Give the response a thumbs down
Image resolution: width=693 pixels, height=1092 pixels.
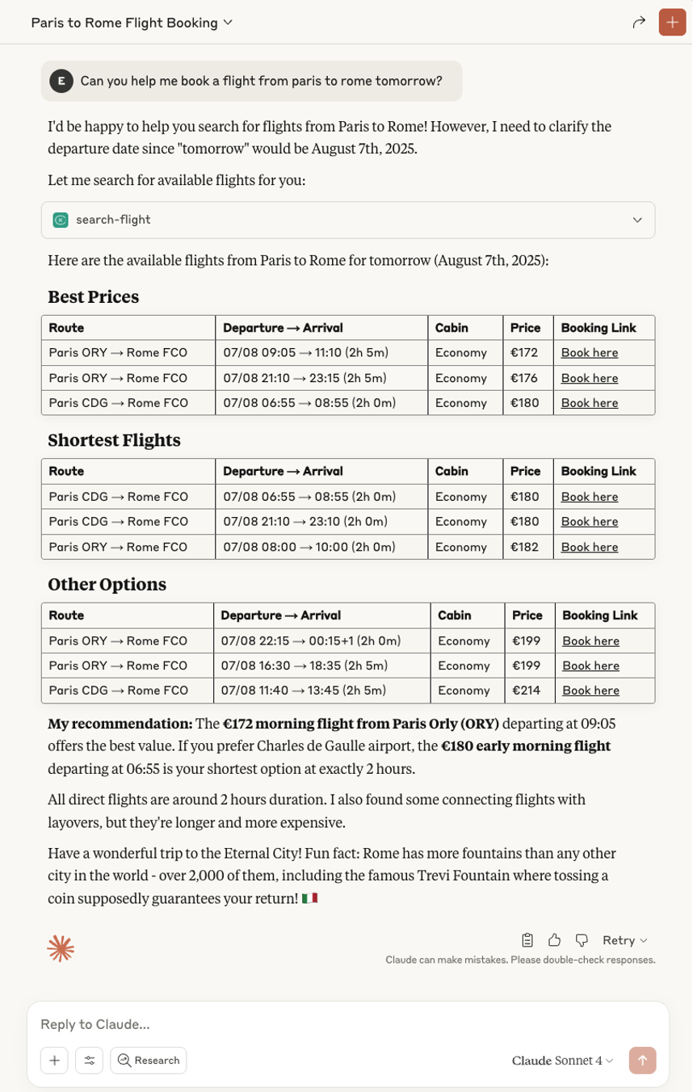click(582, 940)
